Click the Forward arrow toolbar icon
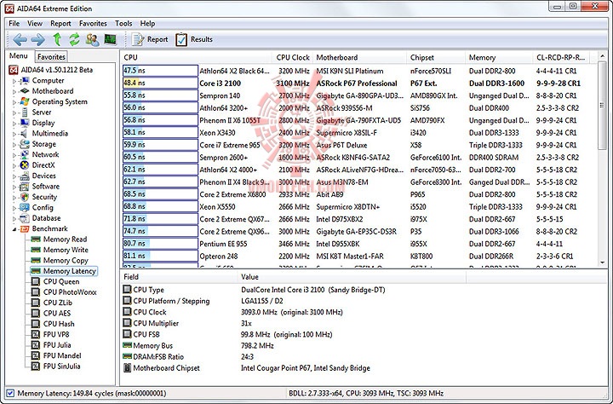The width and height of the screenshot is (613, 404). click(38, 39)
